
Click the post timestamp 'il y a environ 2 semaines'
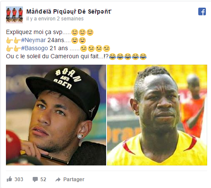click(55, 19)
